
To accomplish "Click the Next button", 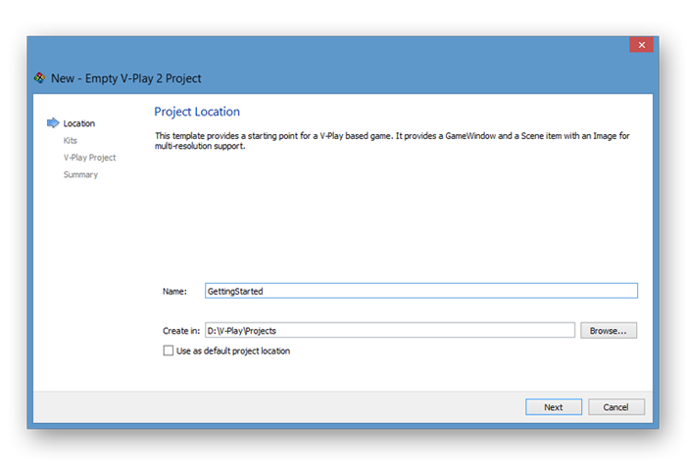I will pos(554,407).
